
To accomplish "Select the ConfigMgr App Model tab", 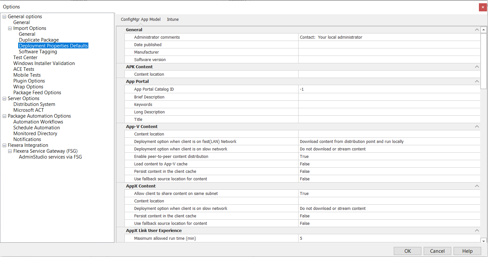I will pos(140,19).
